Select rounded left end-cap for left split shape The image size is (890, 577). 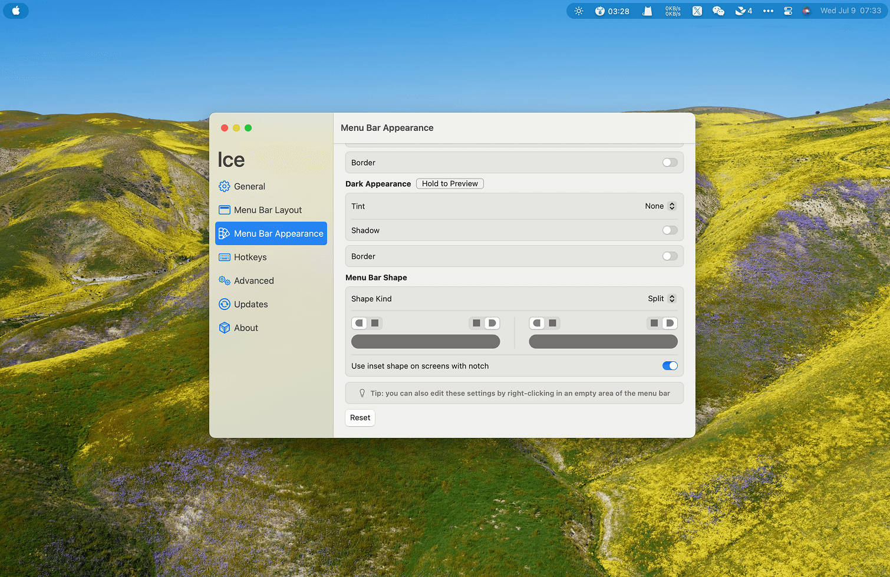(359, 323)
